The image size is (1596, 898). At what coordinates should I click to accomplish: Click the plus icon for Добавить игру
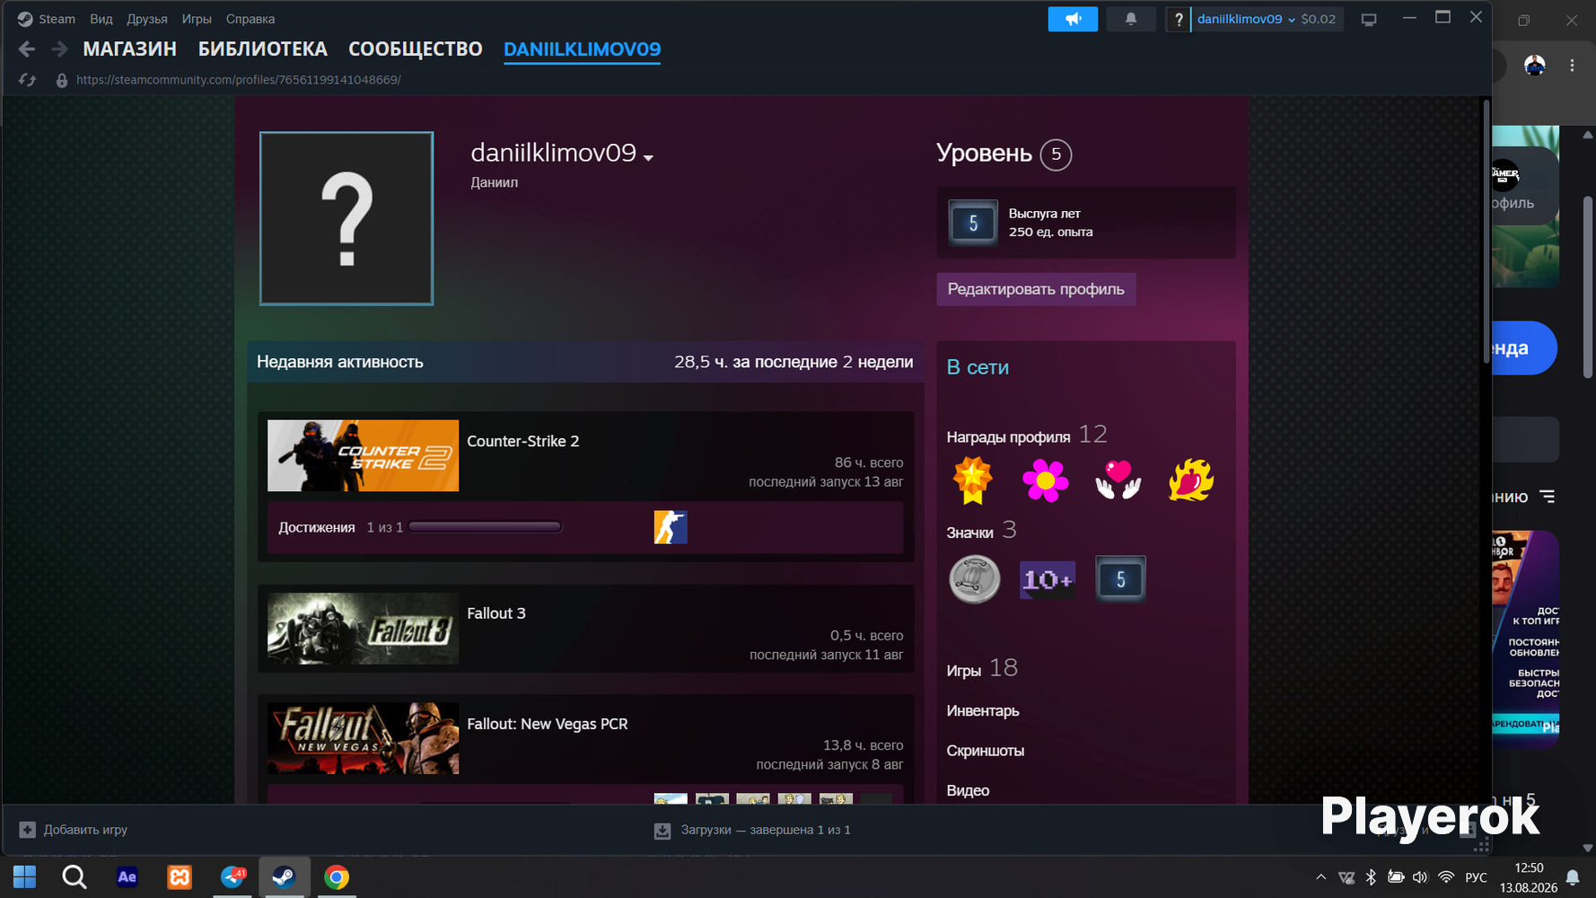tap(27, 830)
